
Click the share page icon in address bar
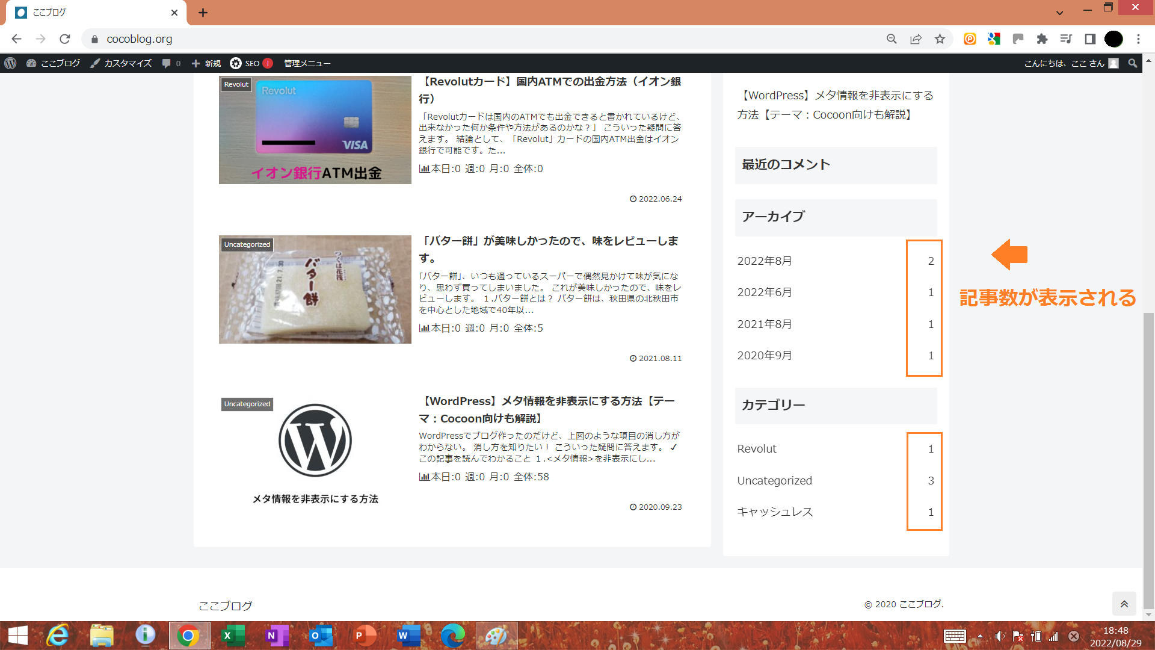(916, 39)
